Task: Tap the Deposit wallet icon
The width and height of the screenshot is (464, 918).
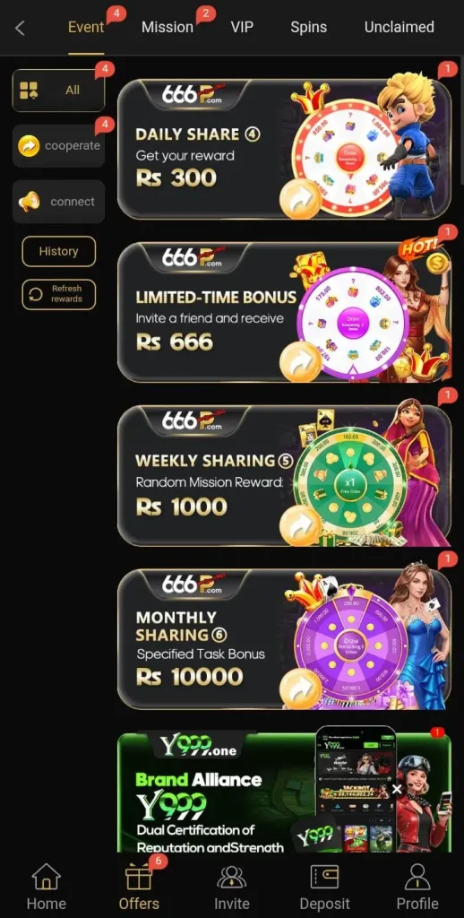Action: pos(325,877)
